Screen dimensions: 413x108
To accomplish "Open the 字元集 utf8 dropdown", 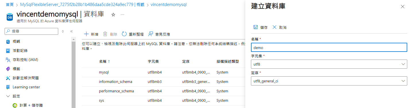I will click(329, 64).
